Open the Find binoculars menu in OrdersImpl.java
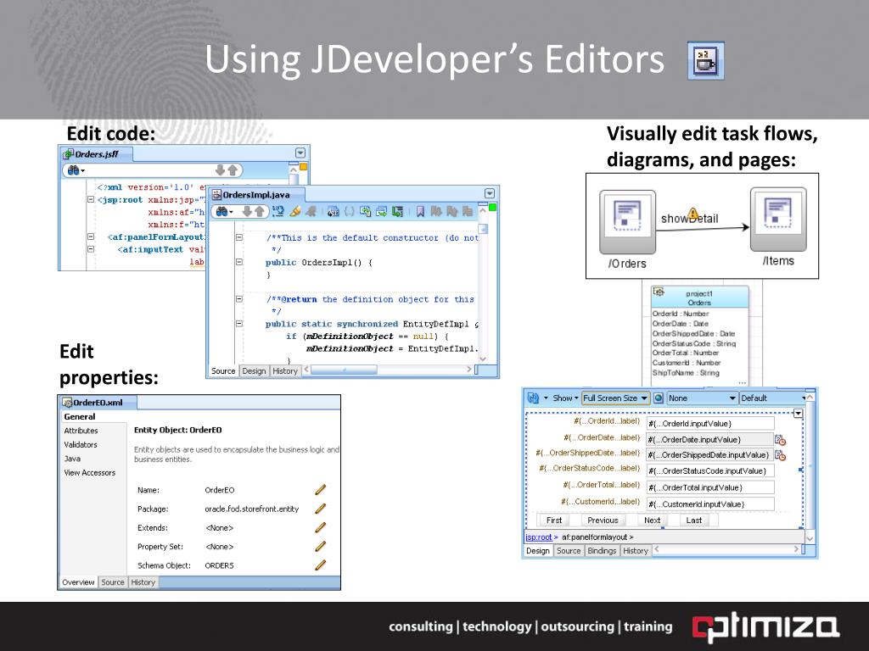Screen dimensions: 869x651 (224, 211)
